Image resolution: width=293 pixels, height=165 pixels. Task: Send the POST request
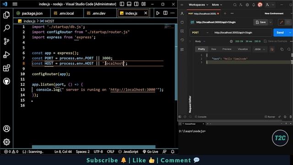[280, 33]
